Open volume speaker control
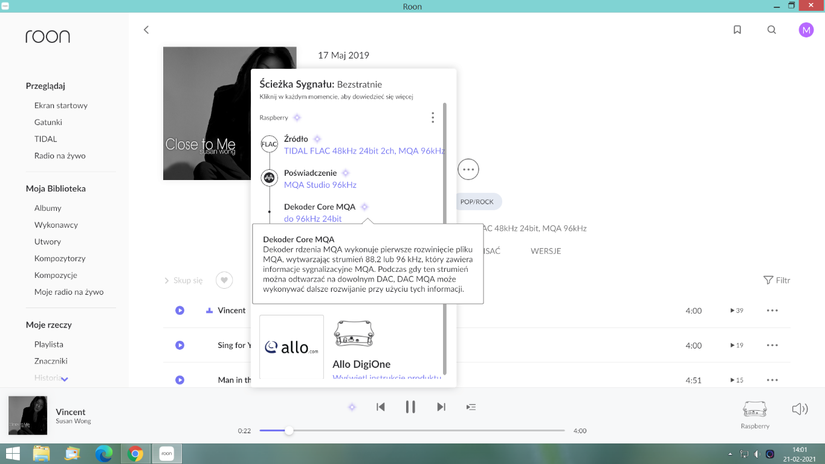Image resolution: width=825 pixels, height=464 pixels. click(800, 409)
